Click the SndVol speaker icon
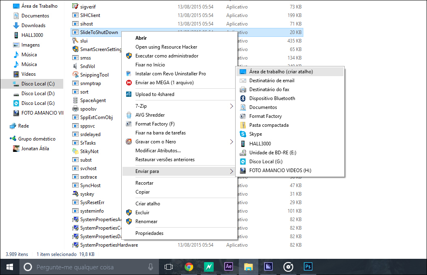Image resolution: width=427 pixels, height=275 pixels. tap(75, 66)
